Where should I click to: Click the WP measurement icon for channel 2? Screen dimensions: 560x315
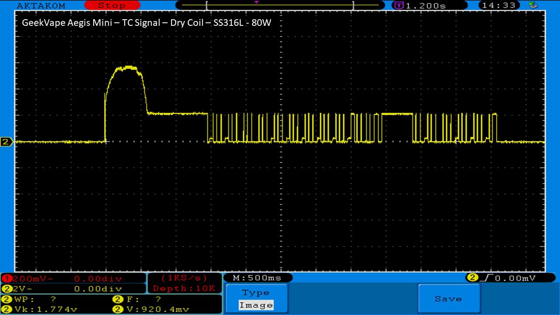point(7,299)
